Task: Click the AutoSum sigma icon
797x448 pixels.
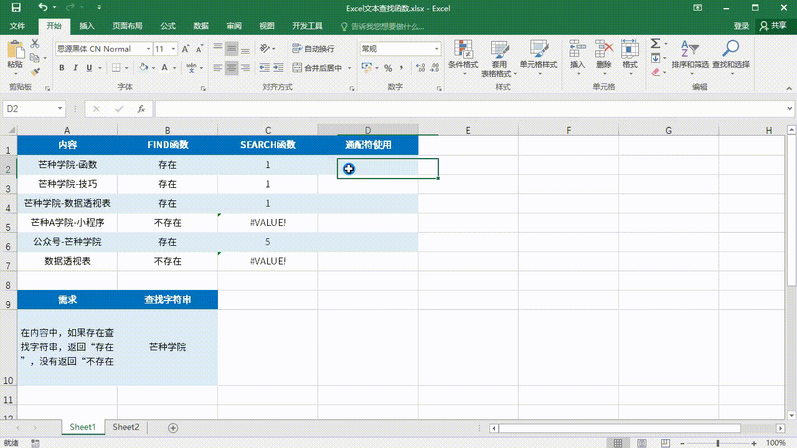Action: click(x=656, y=44)
